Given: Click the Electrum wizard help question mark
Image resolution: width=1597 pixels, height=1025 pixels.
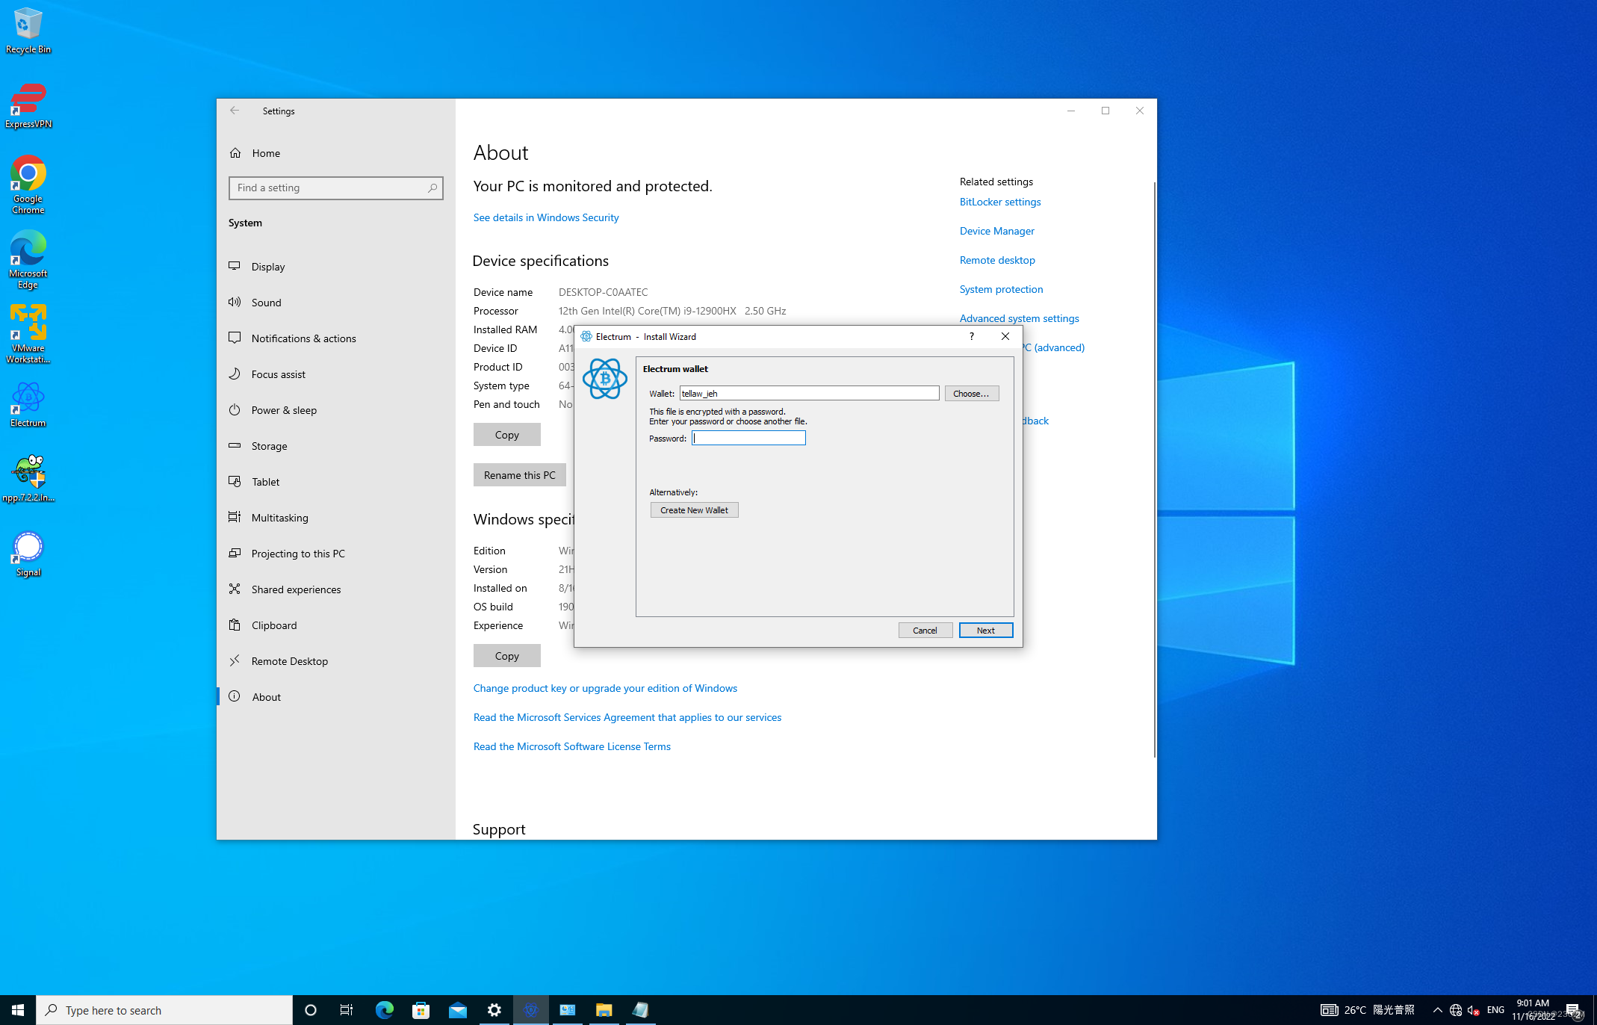Looking at the screenshot, I should (971, 336).
